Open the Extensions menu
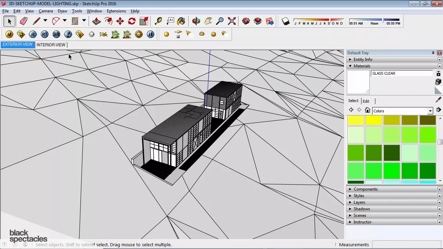Image resolution: width=443 pixels, height=249 pixels. coord(116,11)
